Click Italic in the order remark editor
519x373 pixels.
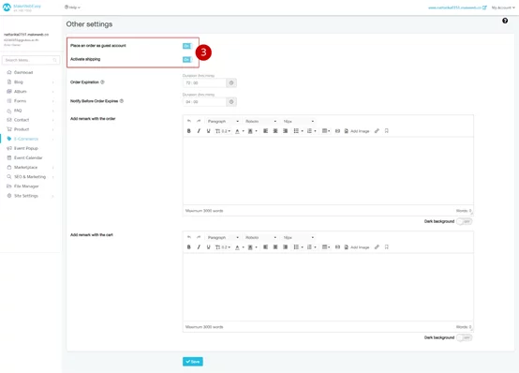coord(199,131)
